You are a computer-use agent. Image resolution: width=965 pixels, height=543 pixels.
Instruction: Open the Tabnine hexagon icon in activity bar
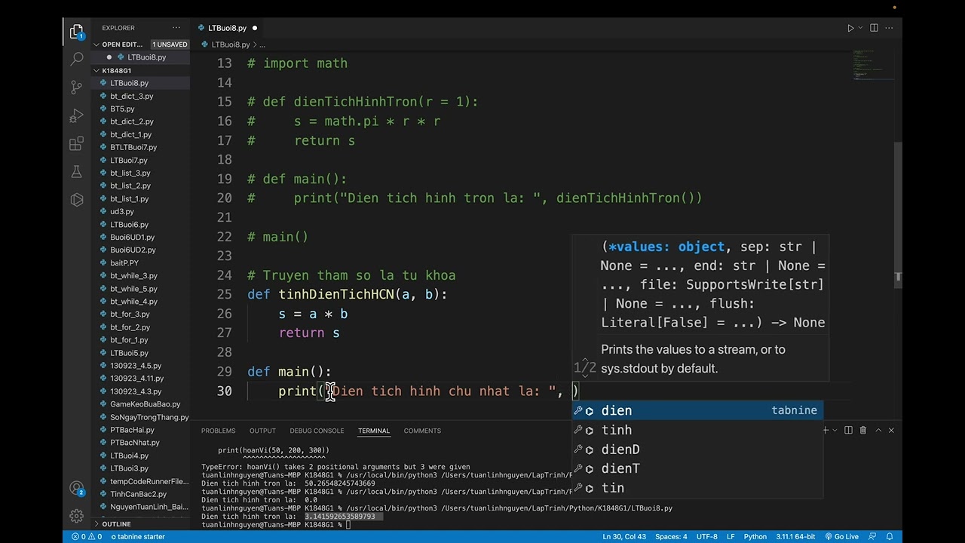click(x=76, y=200)
